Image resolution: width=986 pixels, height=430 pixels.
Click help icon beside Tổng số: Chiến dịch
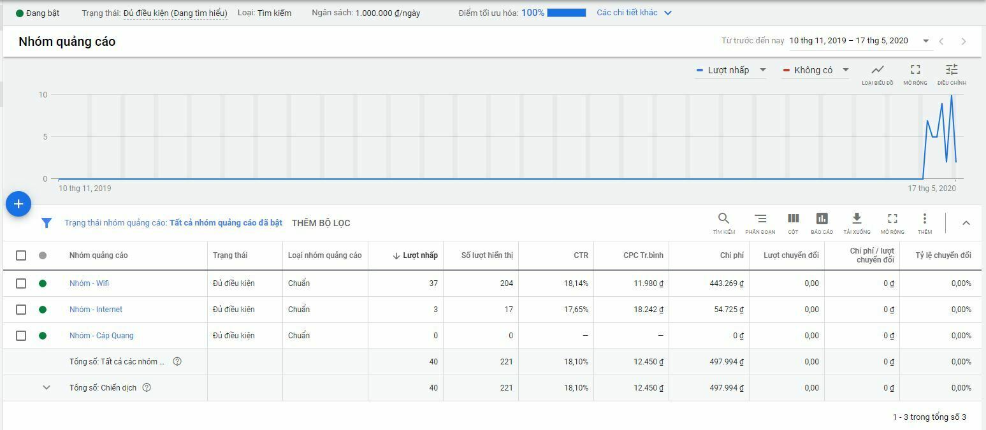pyautogui.click(x=147, y=387)
